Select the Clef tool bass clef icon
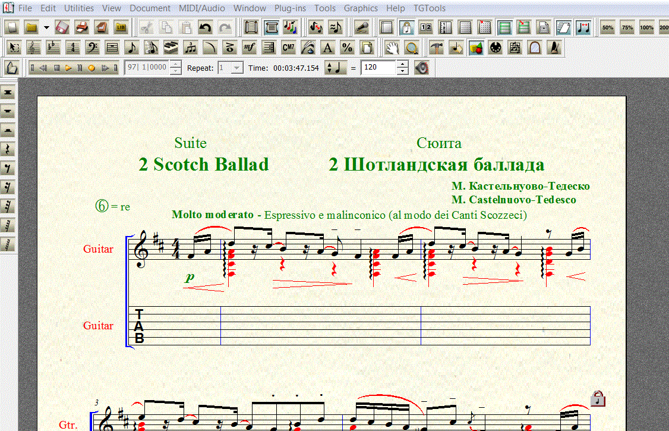Viewport: 669px width, 431px height. tap(93, 48)
